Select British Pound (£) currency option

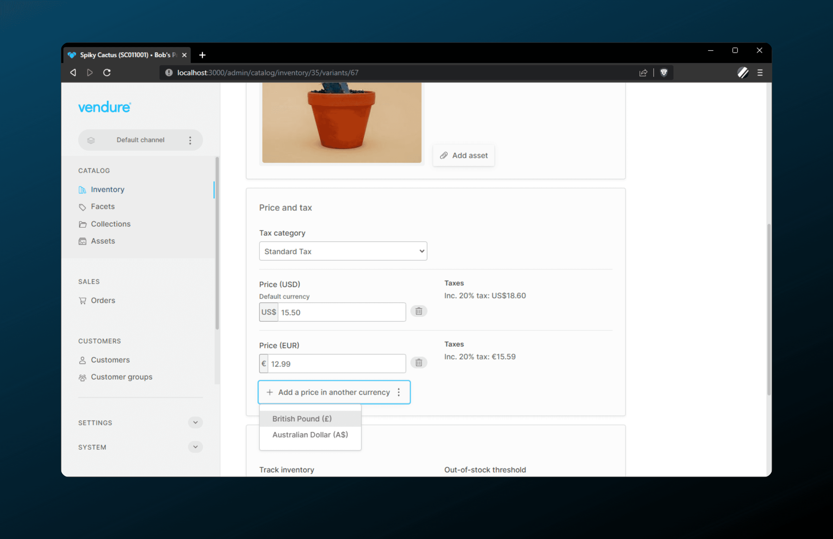coord(302,419)
